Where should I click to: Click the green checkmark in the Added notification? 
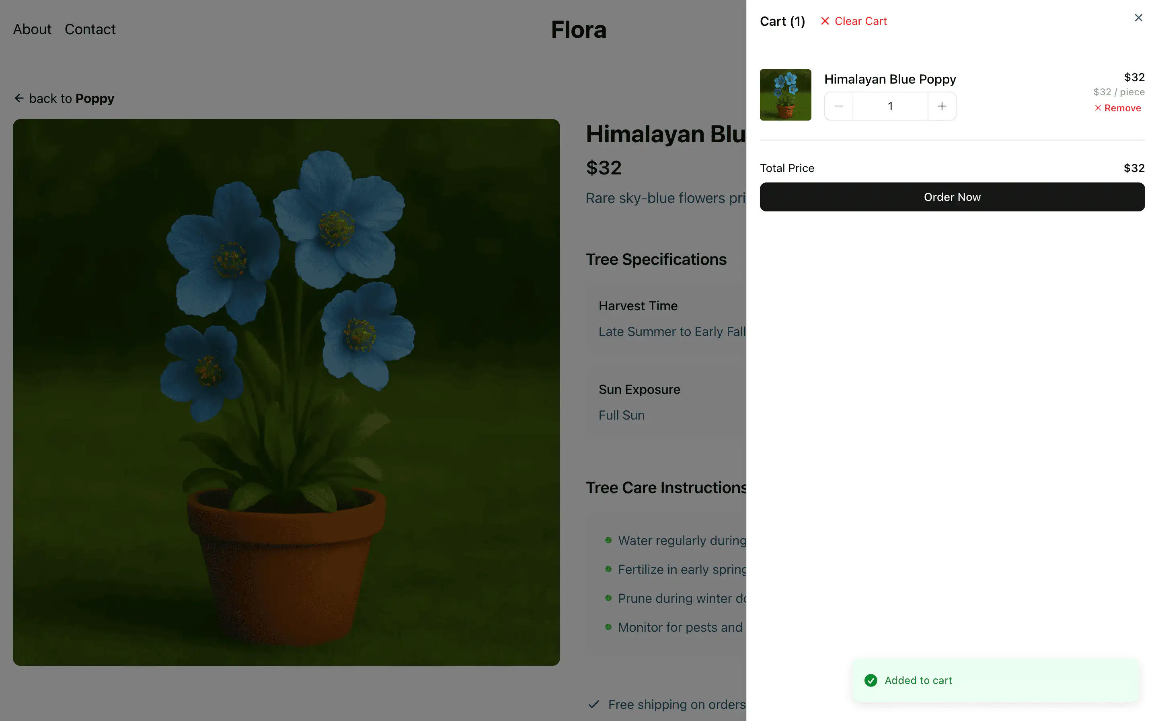click(871, 680)
